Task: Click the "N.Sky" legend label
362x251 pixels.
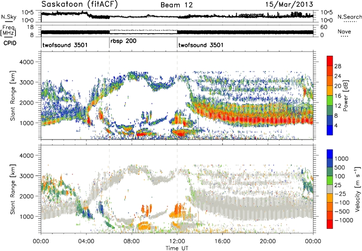Action: click(9, 17)
